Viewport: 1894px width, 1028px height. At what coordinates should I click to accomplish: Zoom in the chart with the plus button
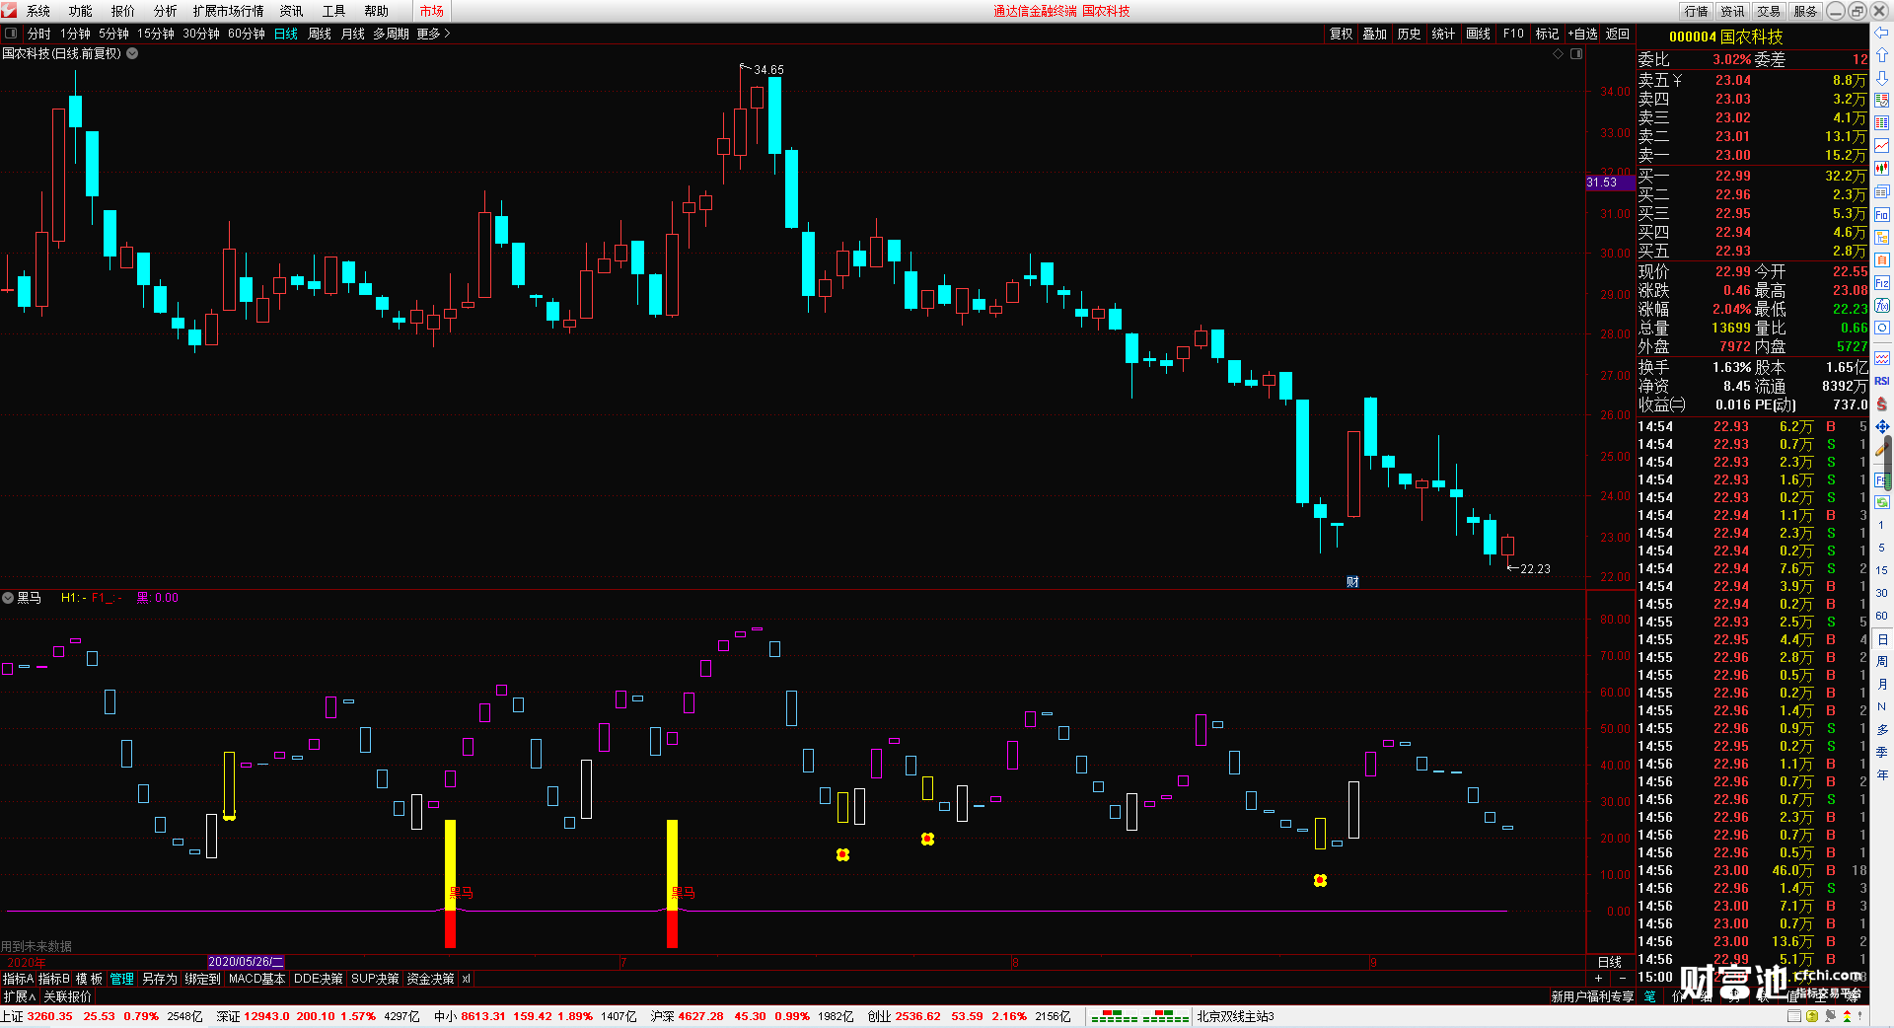(1599, 979)
